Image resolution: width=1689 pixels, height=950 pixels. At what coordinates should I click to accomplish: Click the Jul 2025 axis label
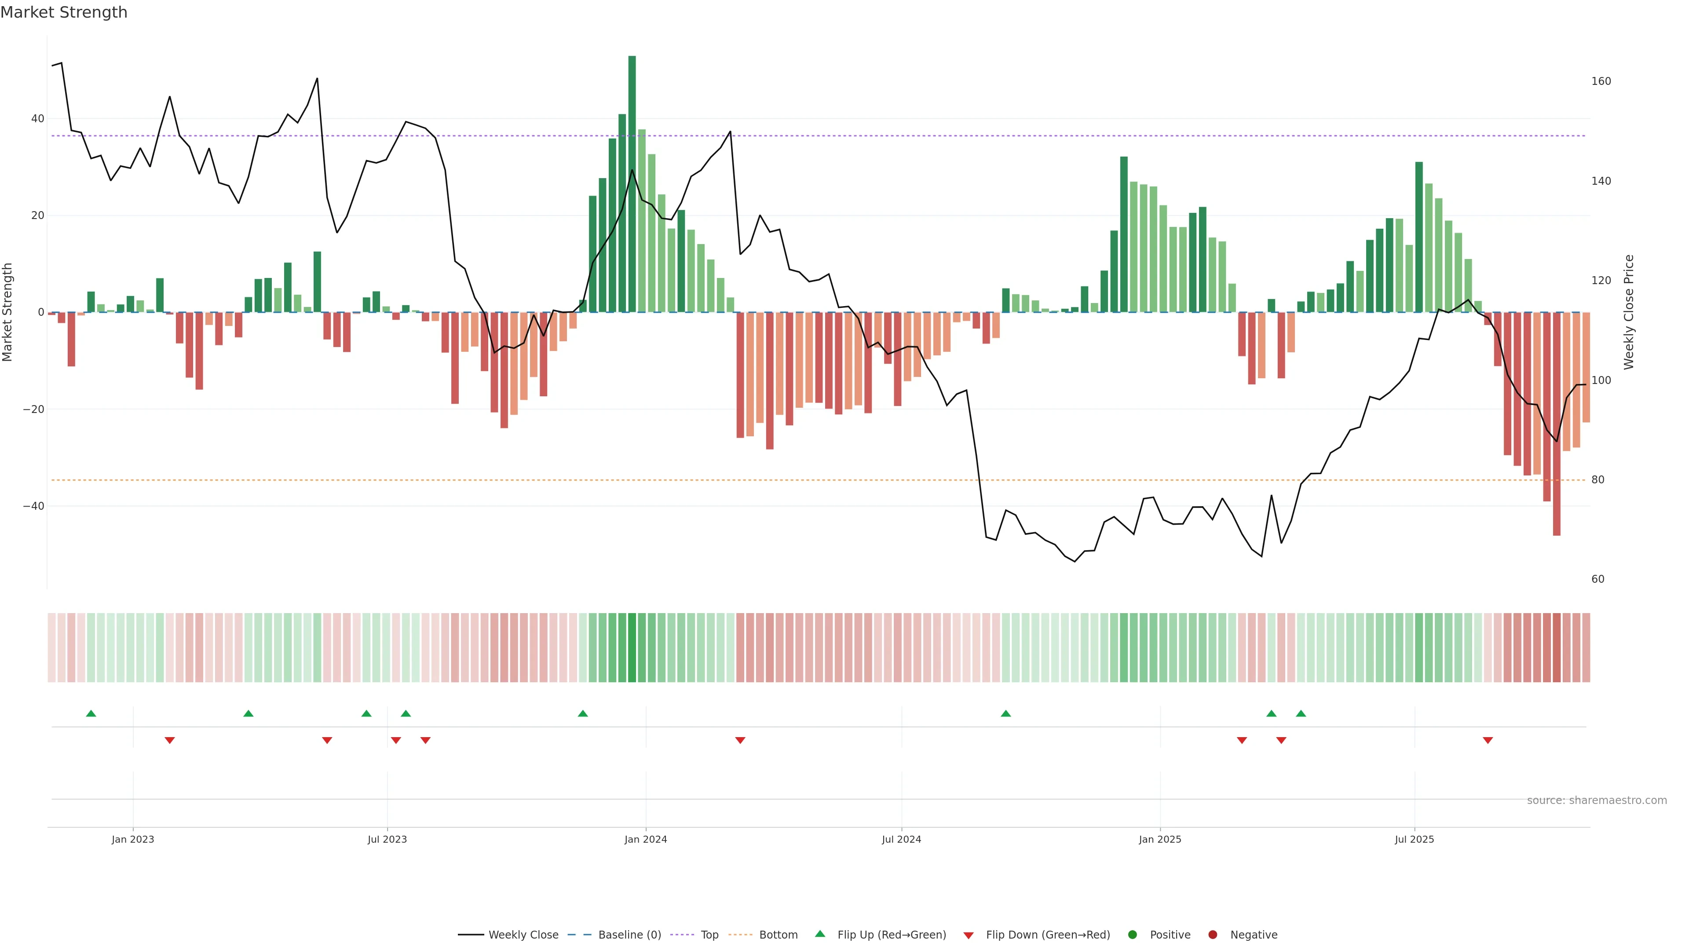point(1414,839)
